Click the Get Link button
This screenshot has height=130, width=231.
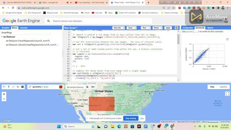pos(117,28)
